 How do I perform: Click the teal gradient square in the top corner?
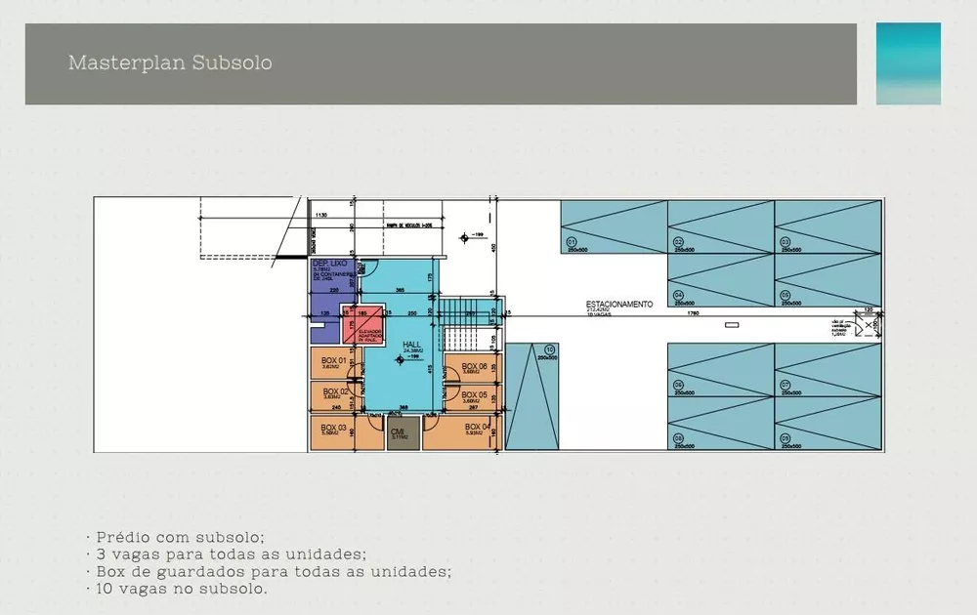click(909, 63)
